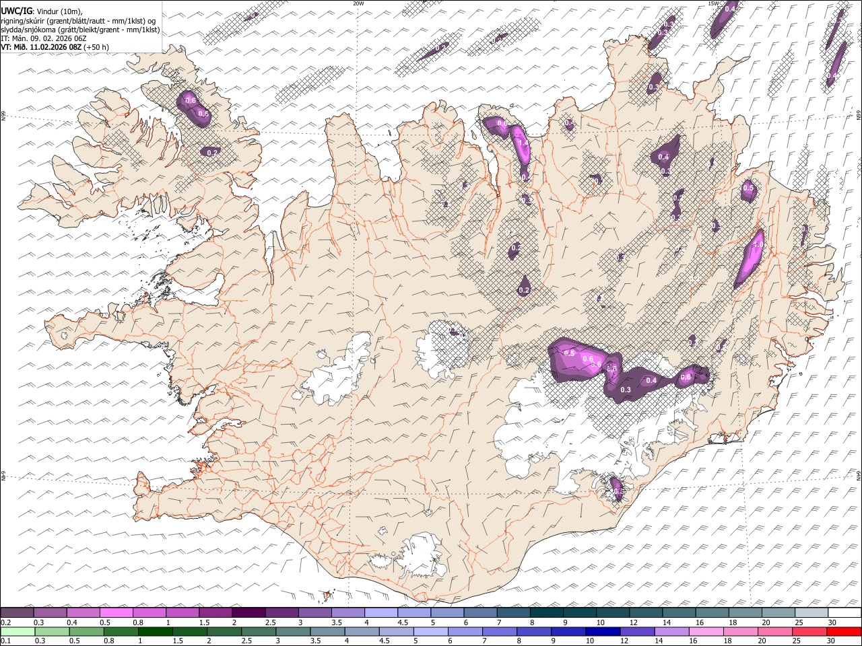The width and height of the screenshot is (862, 646).
Task: Click 'Vindur (10m)' in the map header
Action: tap(59, 12)
